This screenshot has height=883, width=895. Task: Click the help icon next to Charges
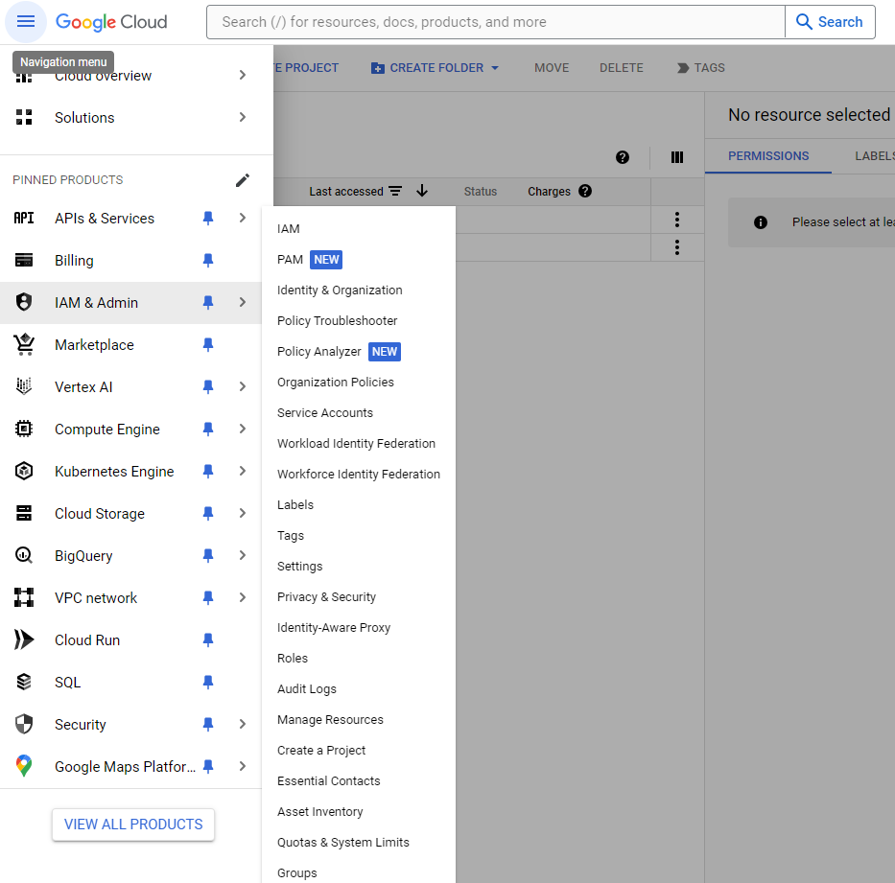point(585,191)
